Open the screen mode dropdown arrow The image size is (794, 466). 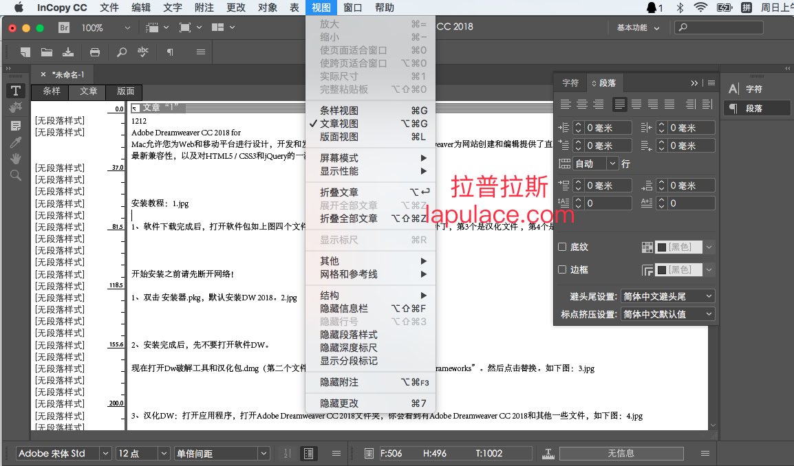(199, 27)
